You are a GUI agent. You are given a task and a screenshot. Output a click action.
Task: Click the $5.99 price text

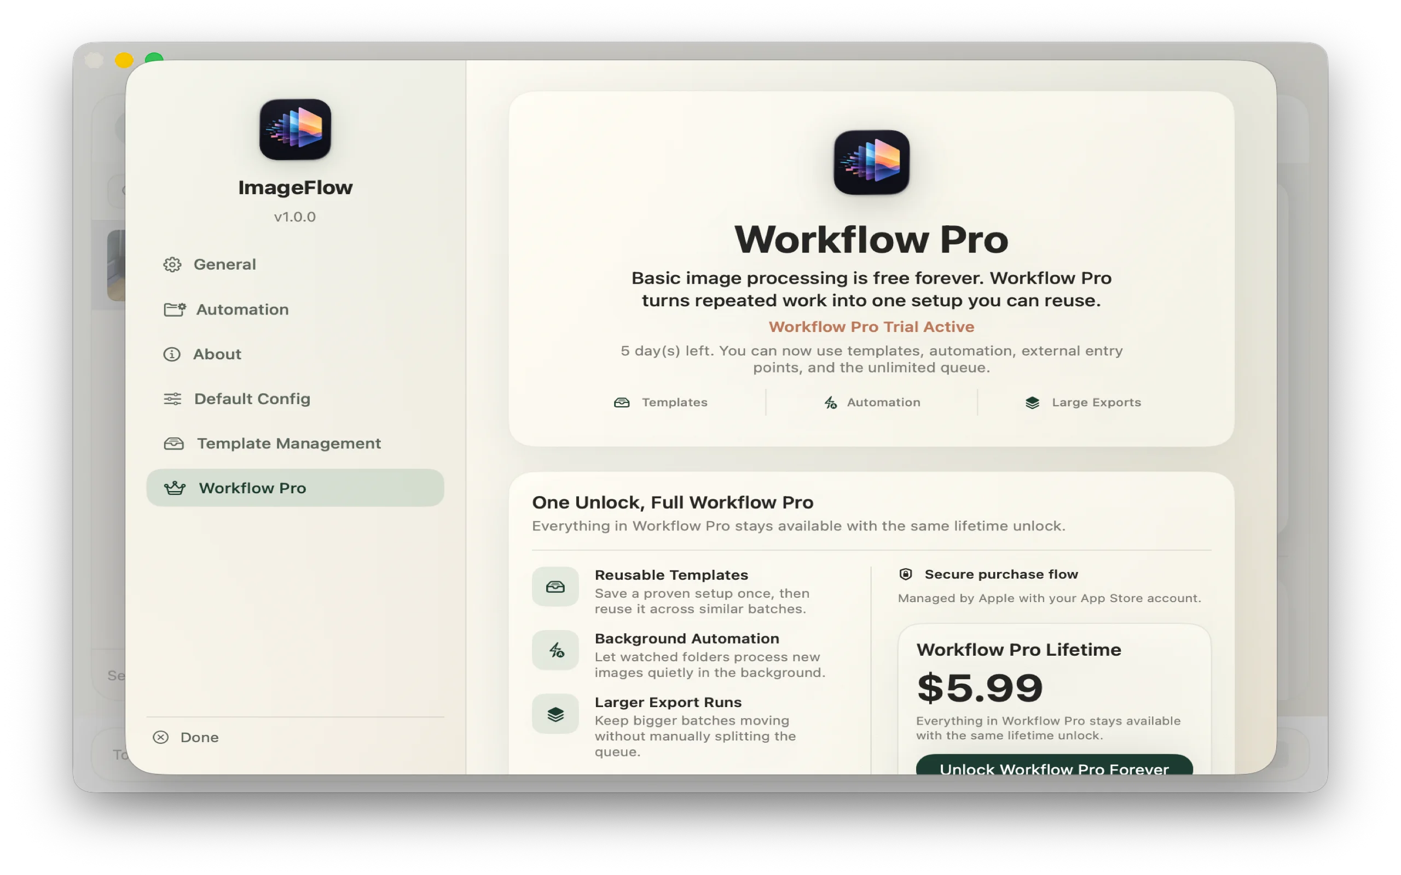(x=980, y=688)
